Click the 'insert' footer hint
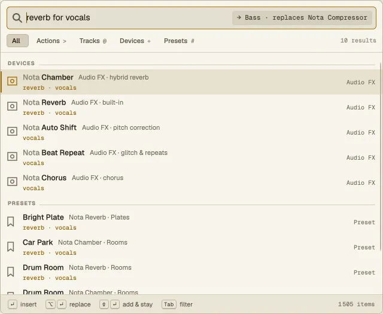 (28, 304)
